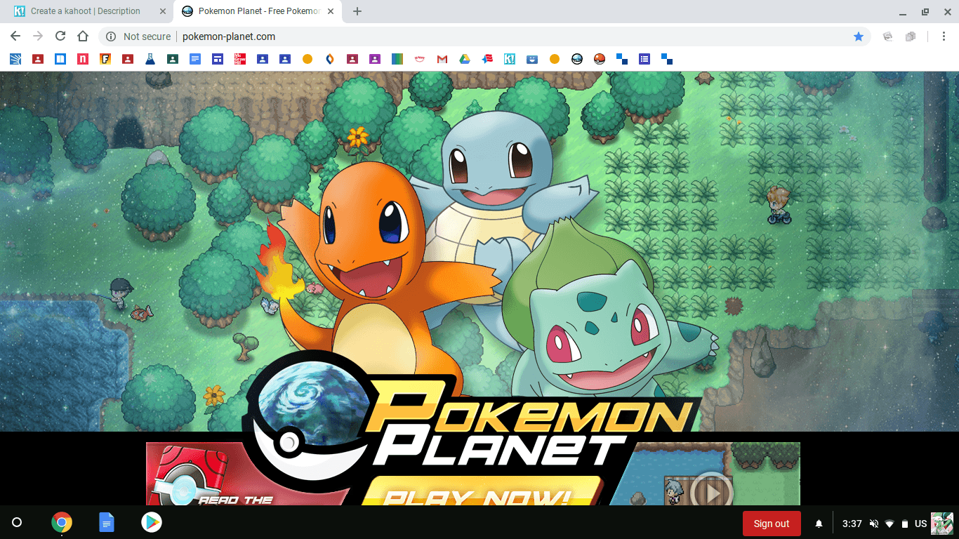Open the Chrome three-dot menu
Viewport: 959px width, 539px height.
tap(942, 36)
